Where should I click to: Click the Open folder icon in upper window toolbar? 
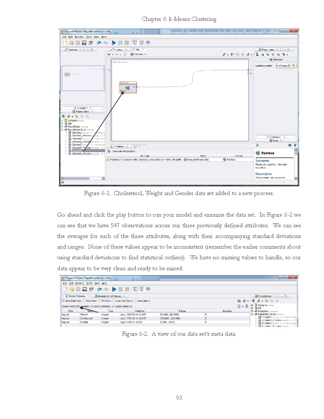click(x=72, y=43)
